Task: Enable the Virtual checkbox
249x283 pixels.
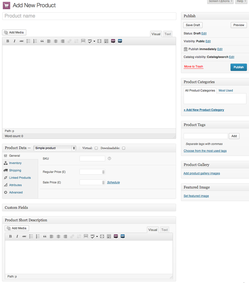Action: click(96, 148)
